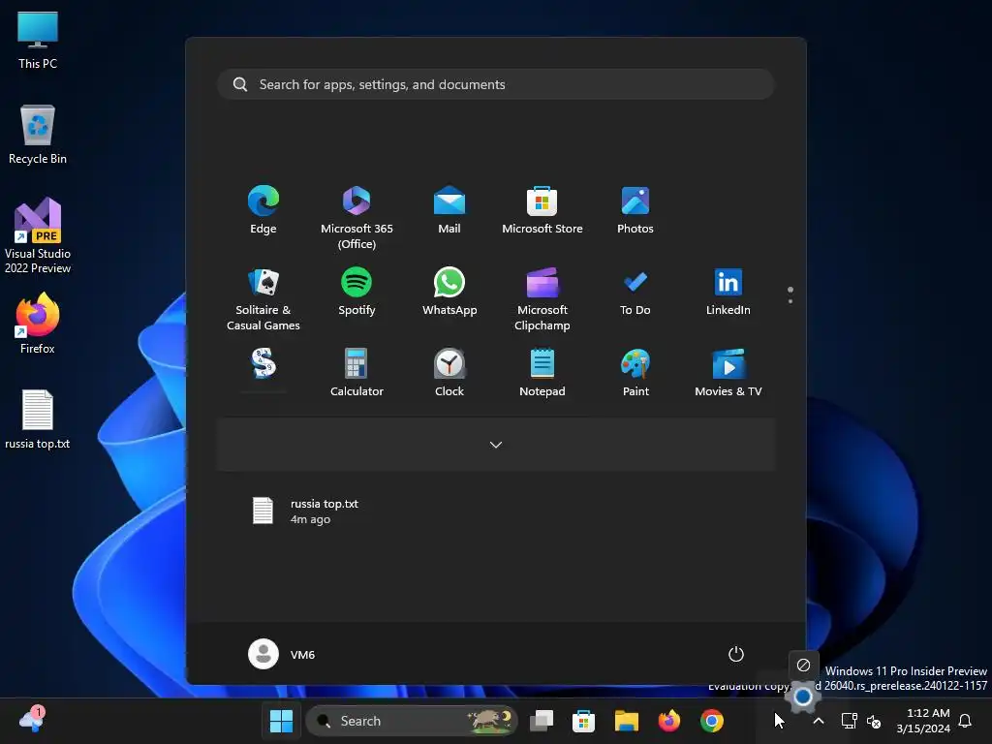Open Edge from the pinned apps
This screenshot has width=992, height=744.
click(263, 210)
